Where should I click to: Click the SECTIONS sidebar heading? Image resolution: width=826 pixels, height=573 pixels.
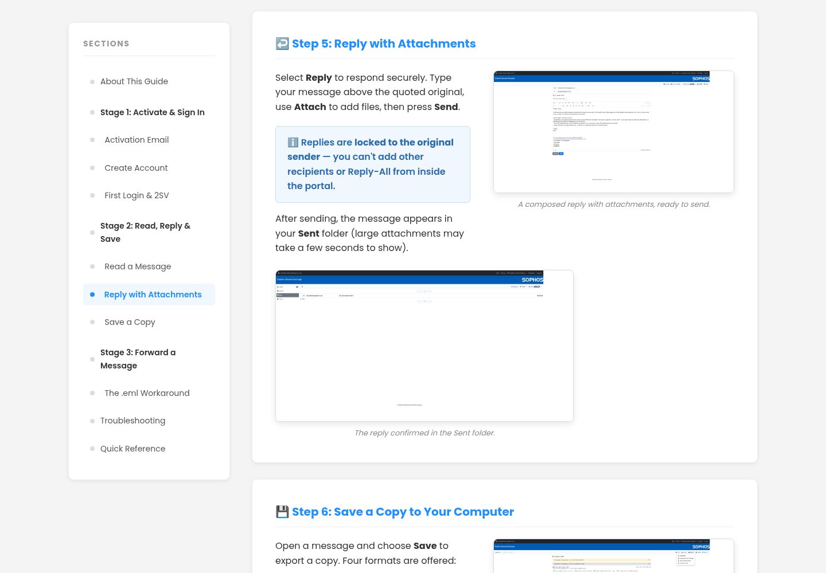106,44
